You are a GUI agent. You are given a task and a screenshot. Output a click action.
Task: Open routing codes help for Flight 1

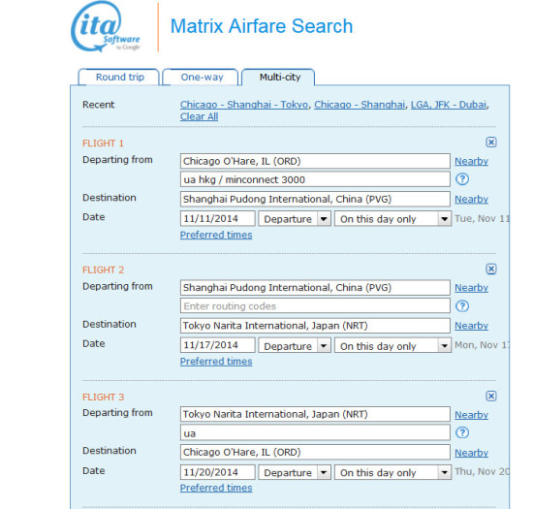point(462,179)
